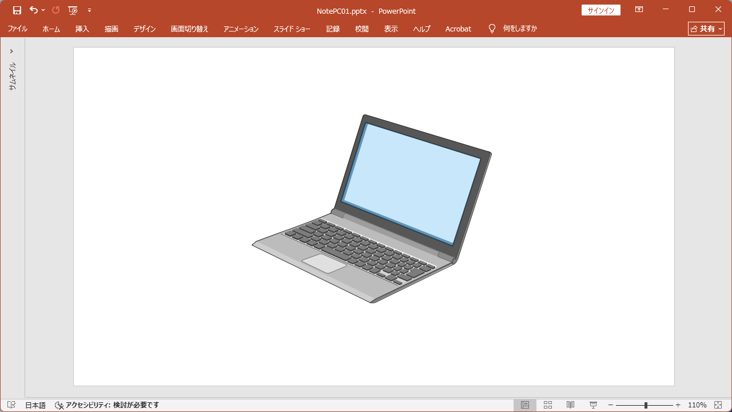Open the Undo history dropdown

[x=43, y=10]
